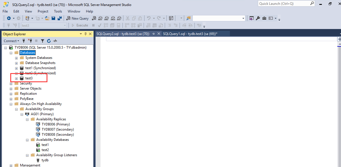Open a new MDX query
This screenshot has height=167, width=341.
[100, 18]
